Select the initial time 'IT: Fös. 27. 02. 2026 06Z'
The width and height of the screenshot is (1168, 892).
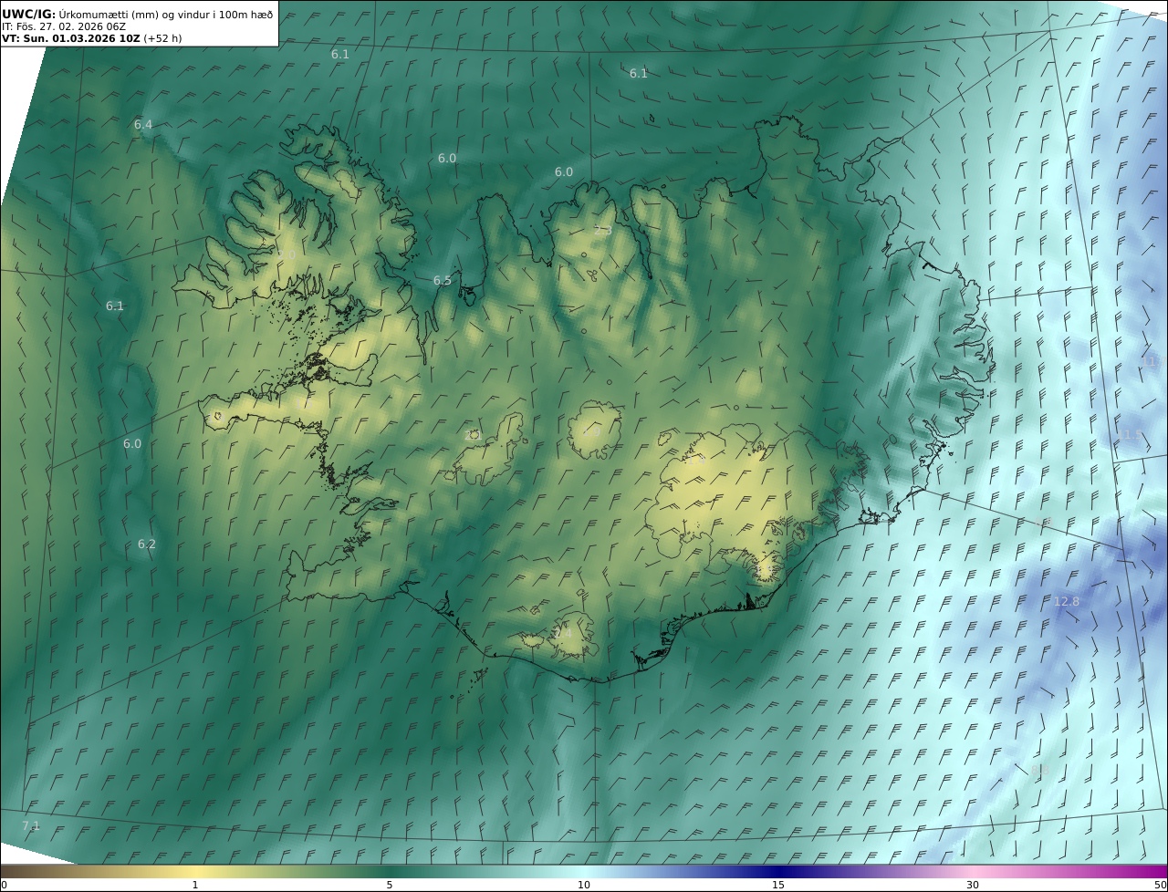pyautogui.click(x=64, y=26)
